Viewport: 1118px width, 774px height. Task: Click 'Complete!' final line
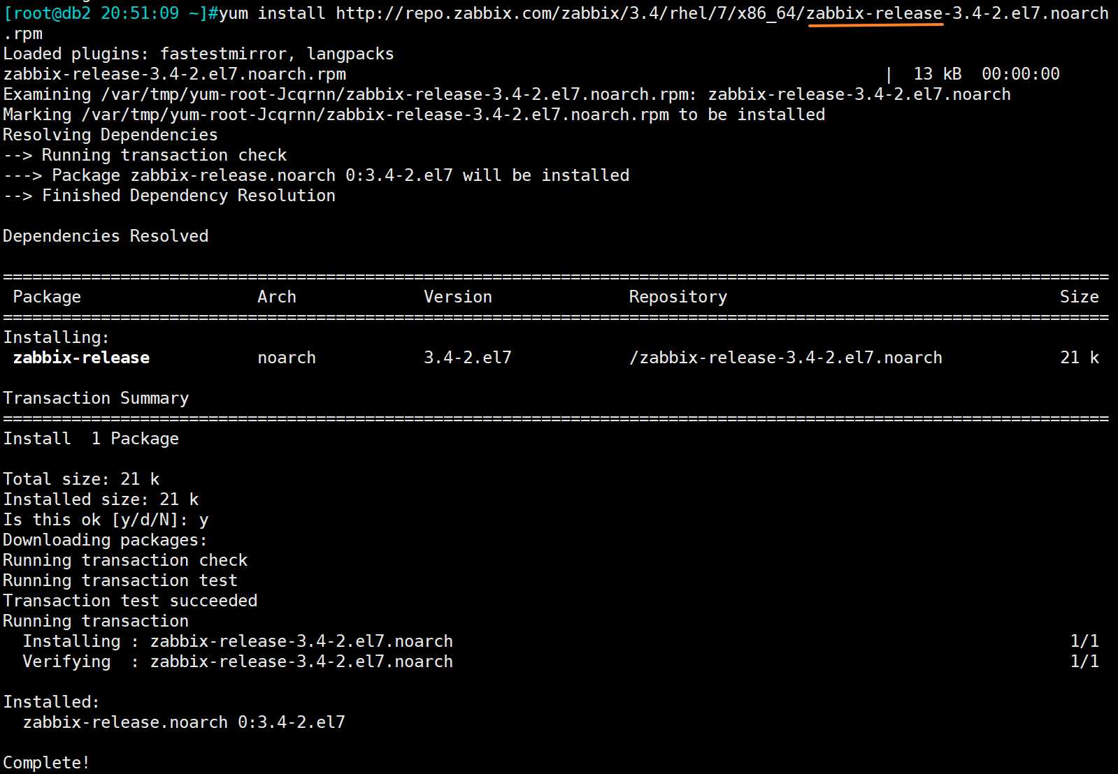click(x=46, y=763)
